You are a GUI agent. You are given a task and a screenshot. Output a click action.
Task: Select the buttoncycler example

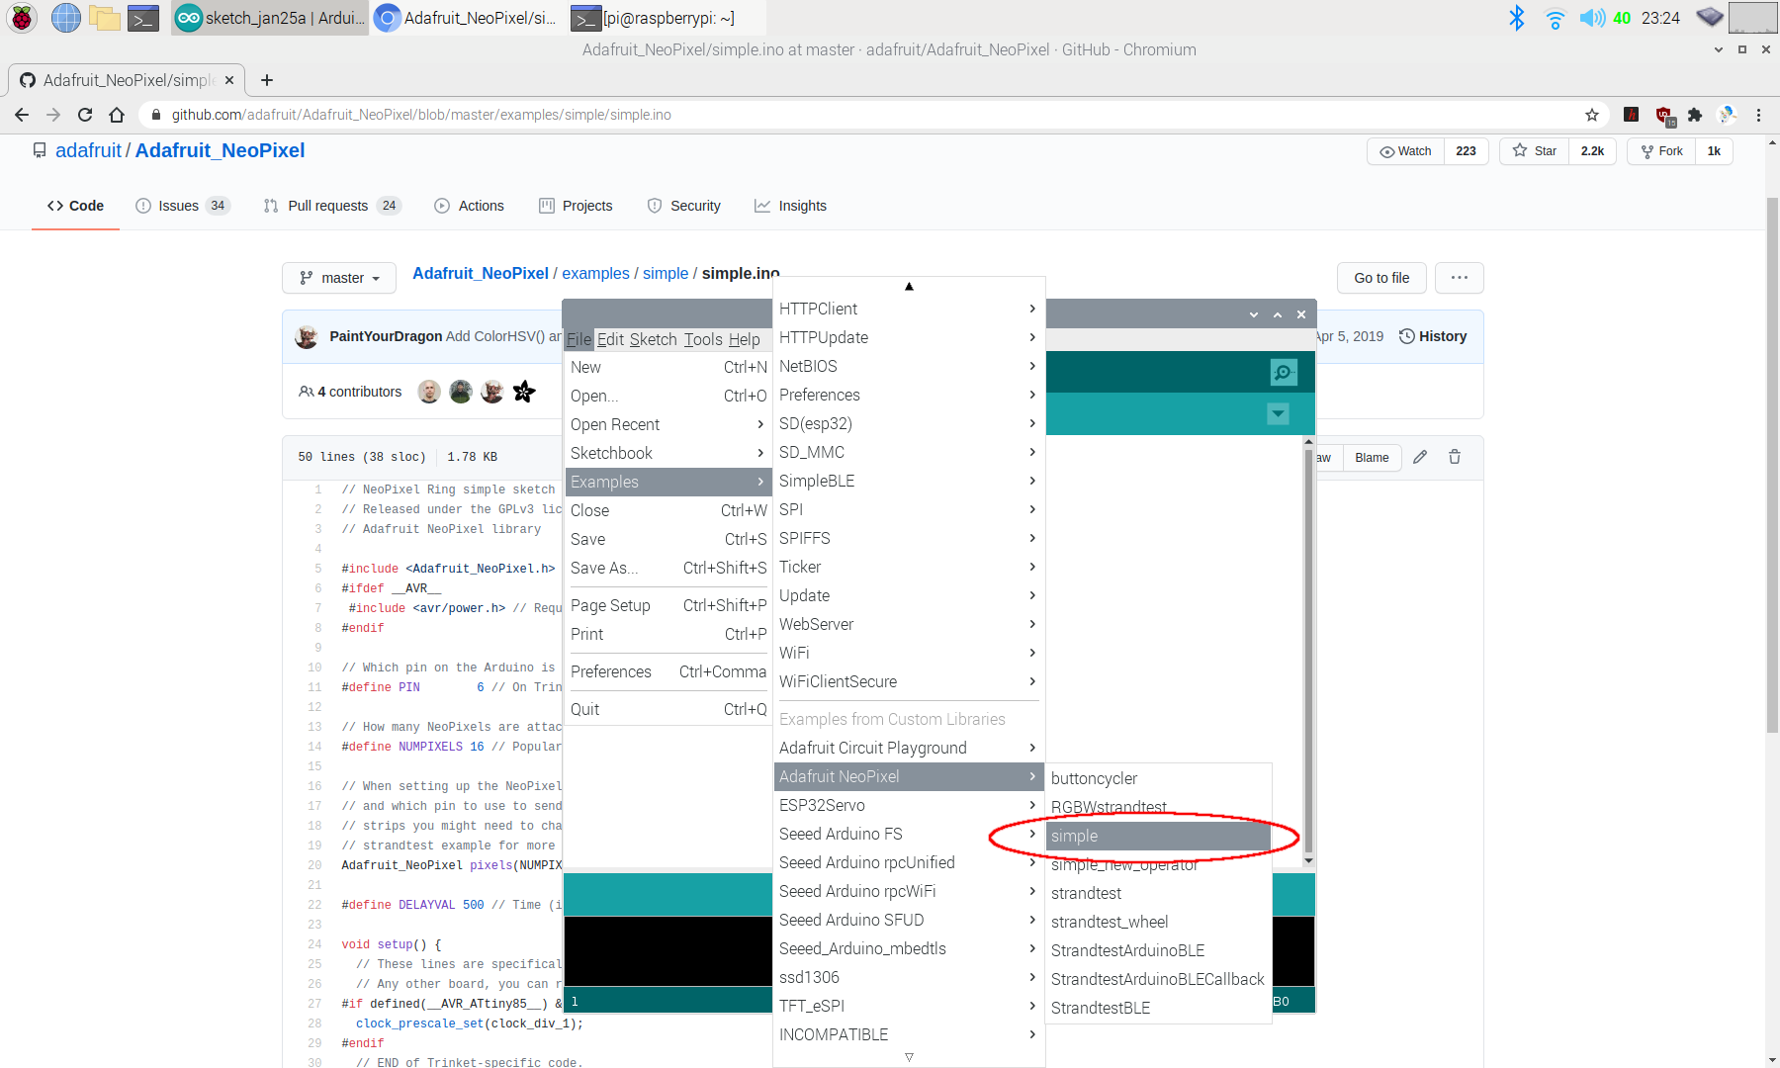(x=1158, y=778)
